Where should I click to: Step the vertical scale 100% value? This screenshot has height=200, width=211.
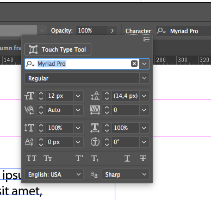pos(41,128)
